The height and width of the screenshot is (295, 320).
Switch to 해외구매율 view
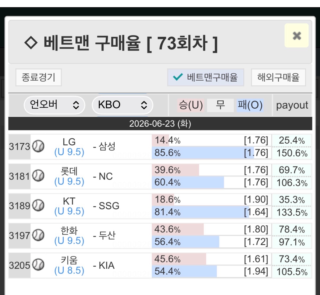pos(278,77)
